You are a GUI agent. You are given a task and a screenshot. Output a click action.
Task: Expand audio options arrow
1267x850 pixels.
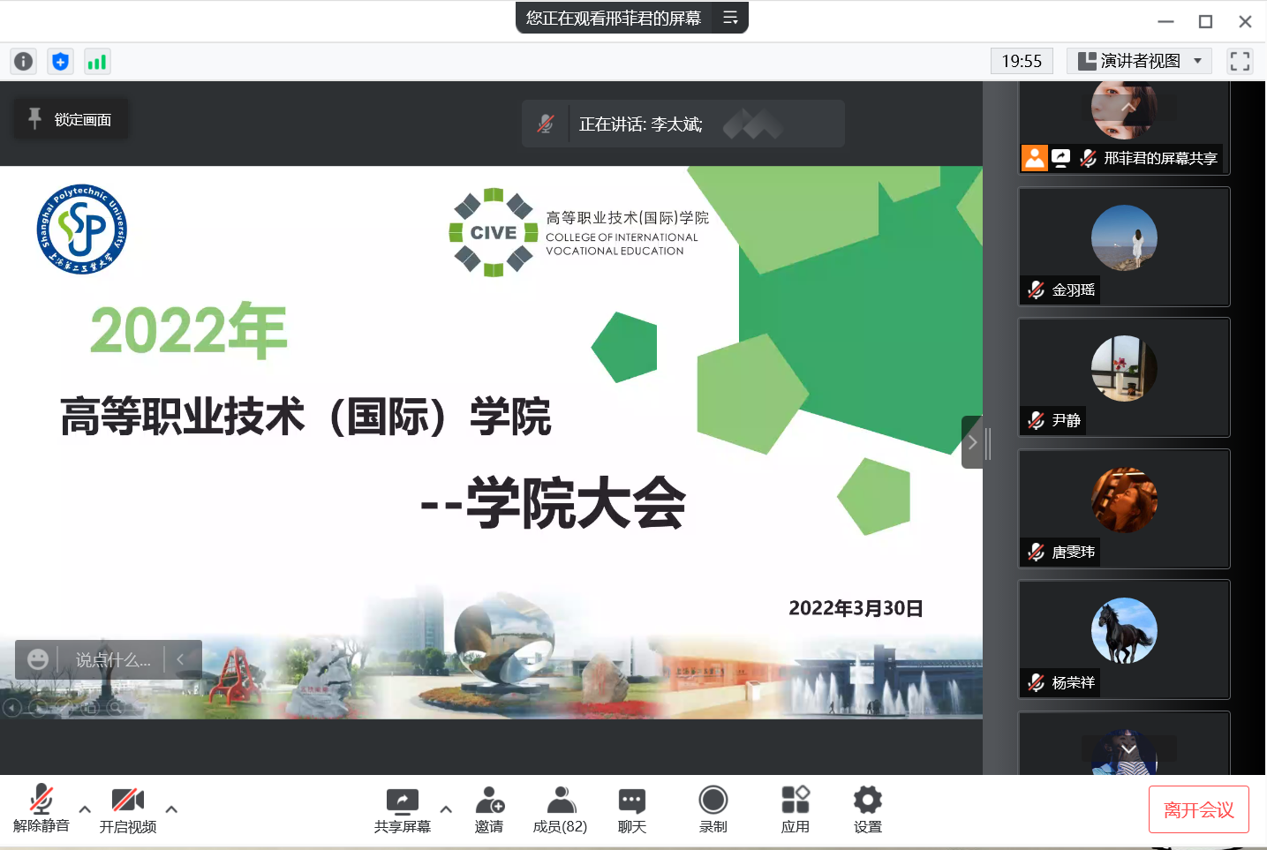tap(85, 809)
